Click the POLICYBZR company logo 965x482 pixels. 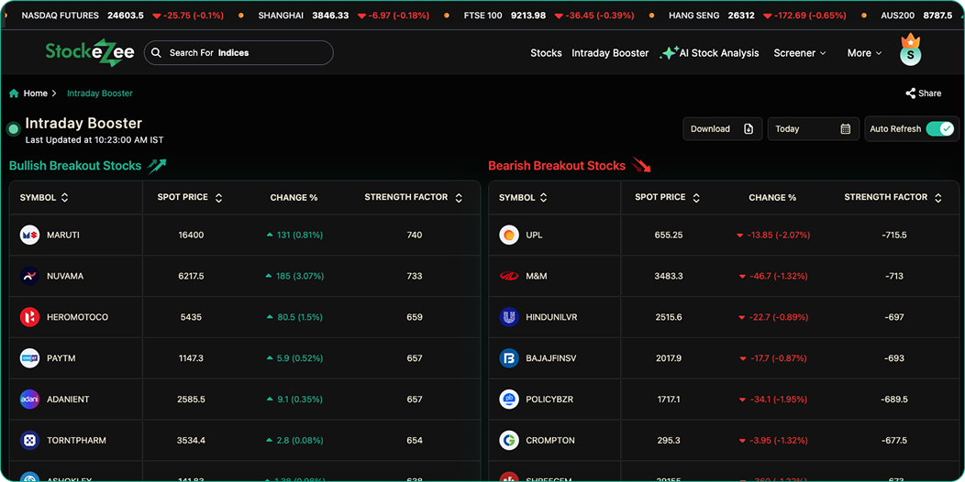pyautogui.click(x=509, y=399)
